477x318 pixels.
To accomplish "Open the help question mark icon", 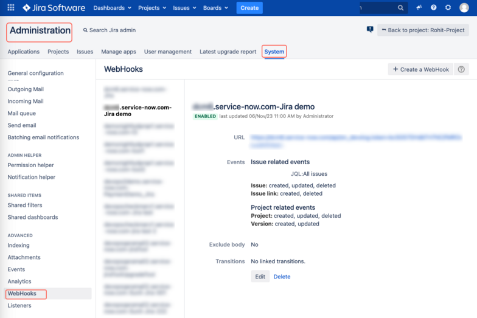I will tap(433, 7).
